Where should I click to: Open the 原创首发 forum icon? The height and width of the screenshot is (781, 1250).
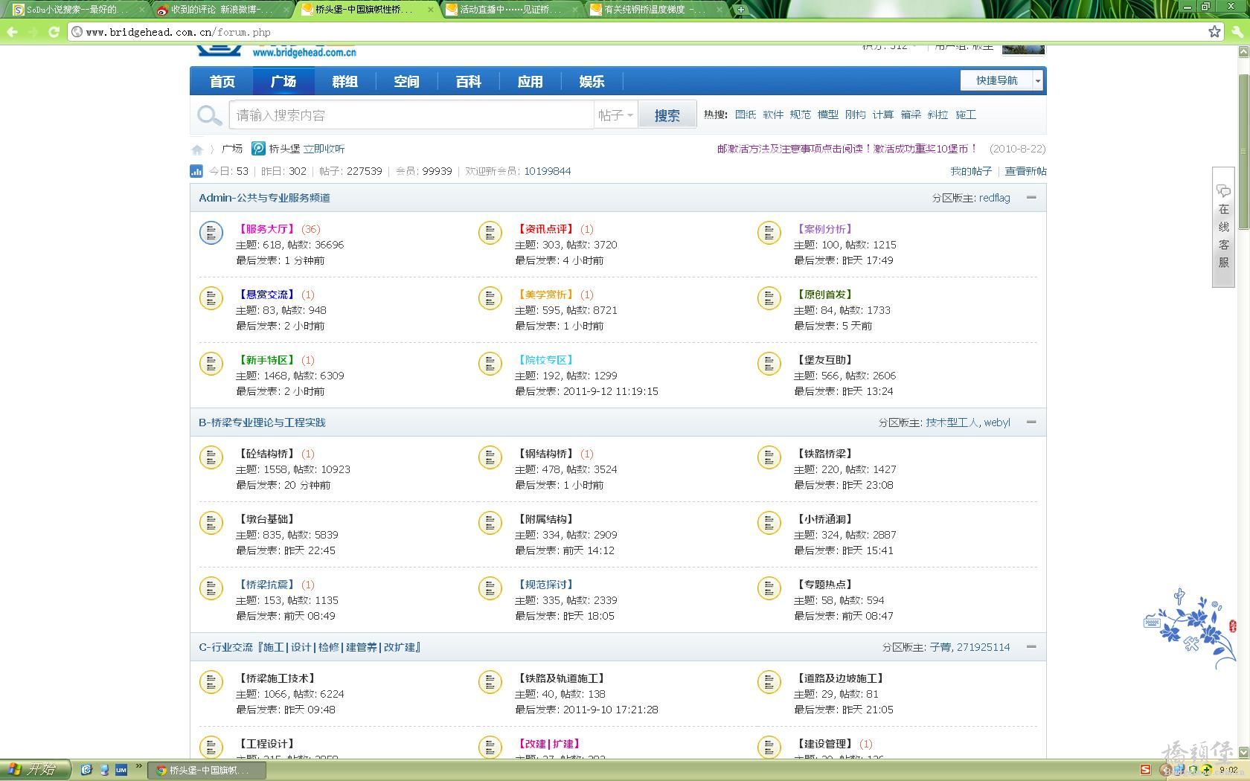[x=769, y=298]
